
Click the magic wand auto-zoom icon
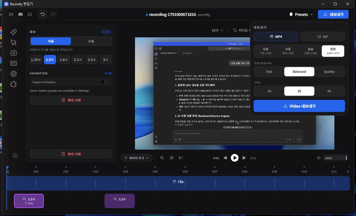click(x=172, y=158)
